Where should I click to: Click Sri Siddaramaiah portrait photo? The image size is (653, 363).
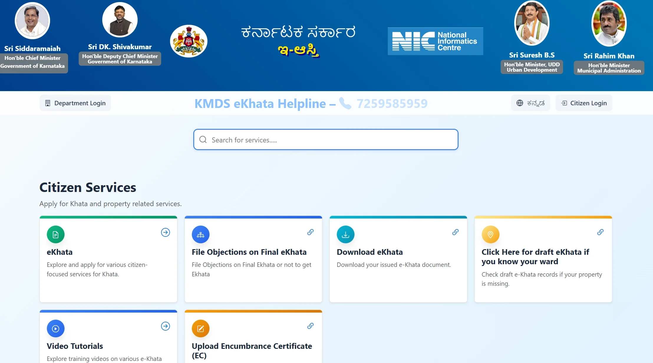32,21
